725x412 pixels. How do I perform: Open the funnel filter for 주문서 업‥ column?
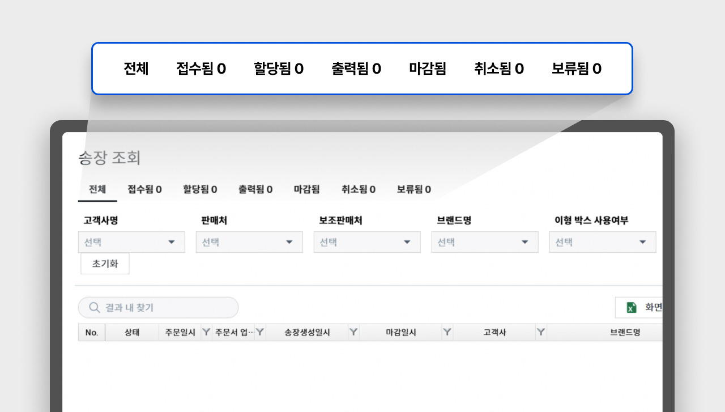tap(260, 332)
